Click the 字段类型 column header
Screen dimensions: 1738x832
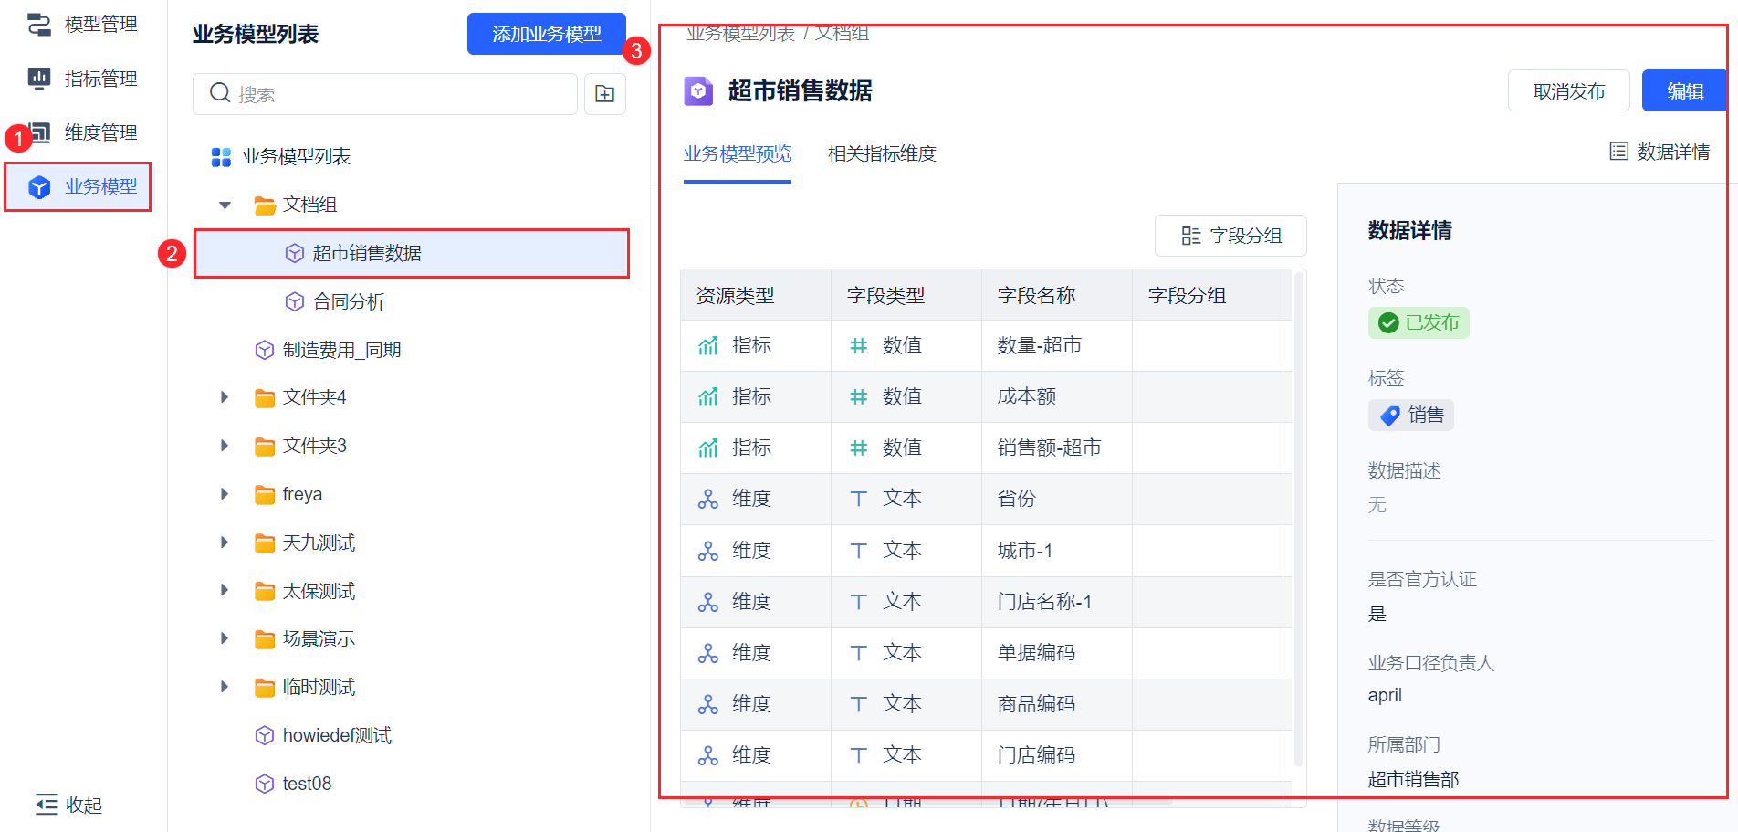[906, 295]
